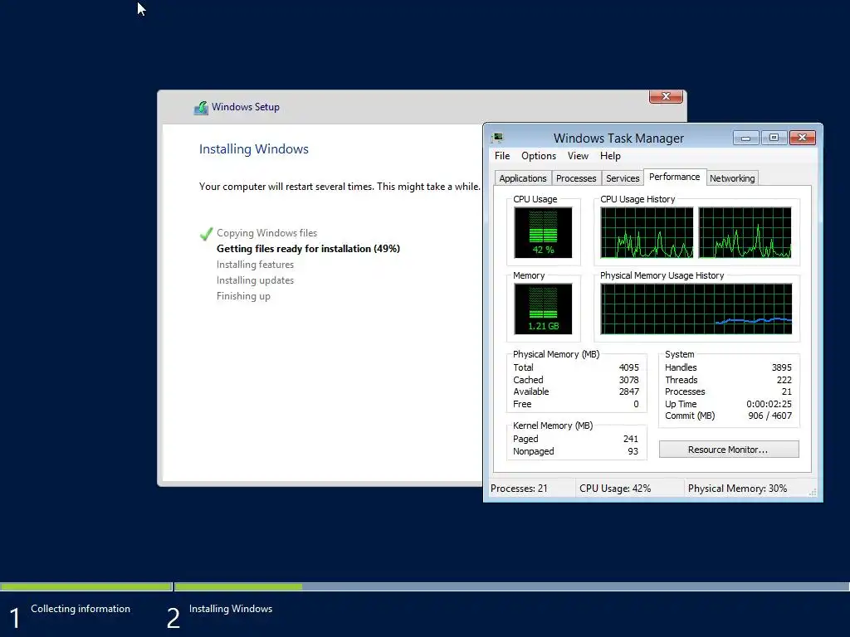Click the restart notice sentence in Setup
The width and height of the screenshot is (850, 637).
340,187
